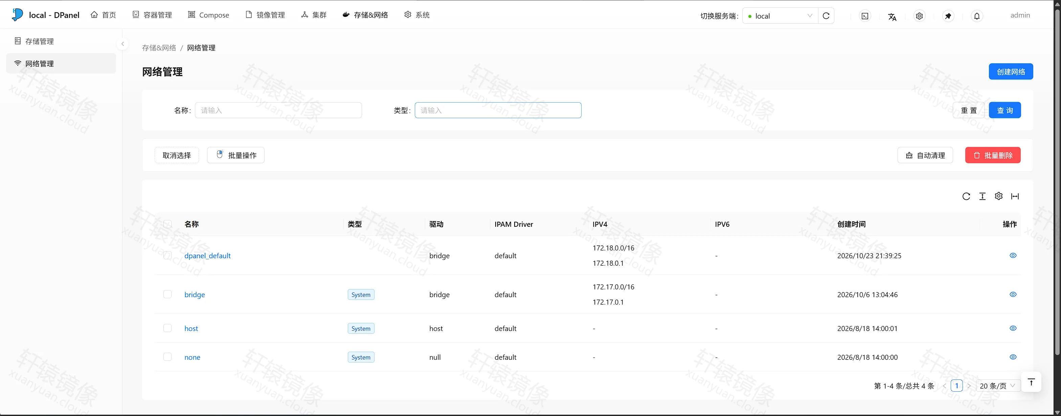This screenshot has height=416, width=1061.
Task: Select 存储管理 in the sidebar
Action: 61,41
